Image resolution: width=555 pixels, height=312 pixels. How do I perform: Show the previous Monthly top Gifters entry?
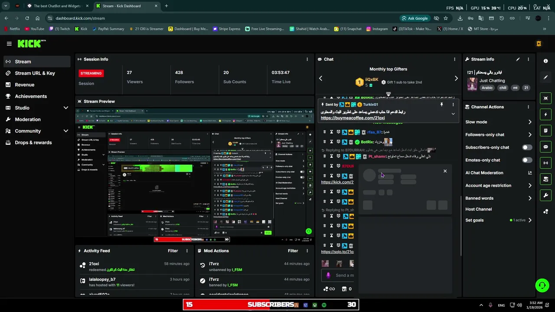pos(320,78)
